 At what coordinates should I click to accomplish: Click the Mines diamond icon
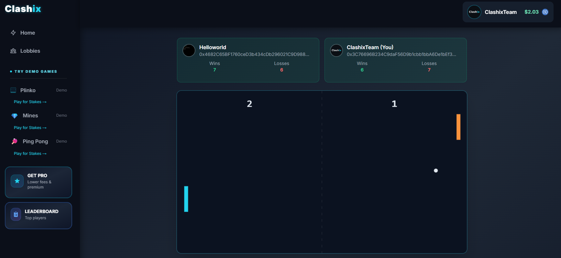click(x=14, y=116)
